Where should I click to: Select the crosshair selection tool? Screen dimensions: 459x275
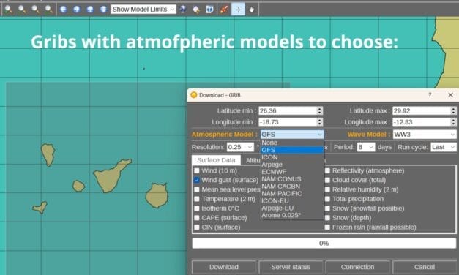[x=238, y=10]
